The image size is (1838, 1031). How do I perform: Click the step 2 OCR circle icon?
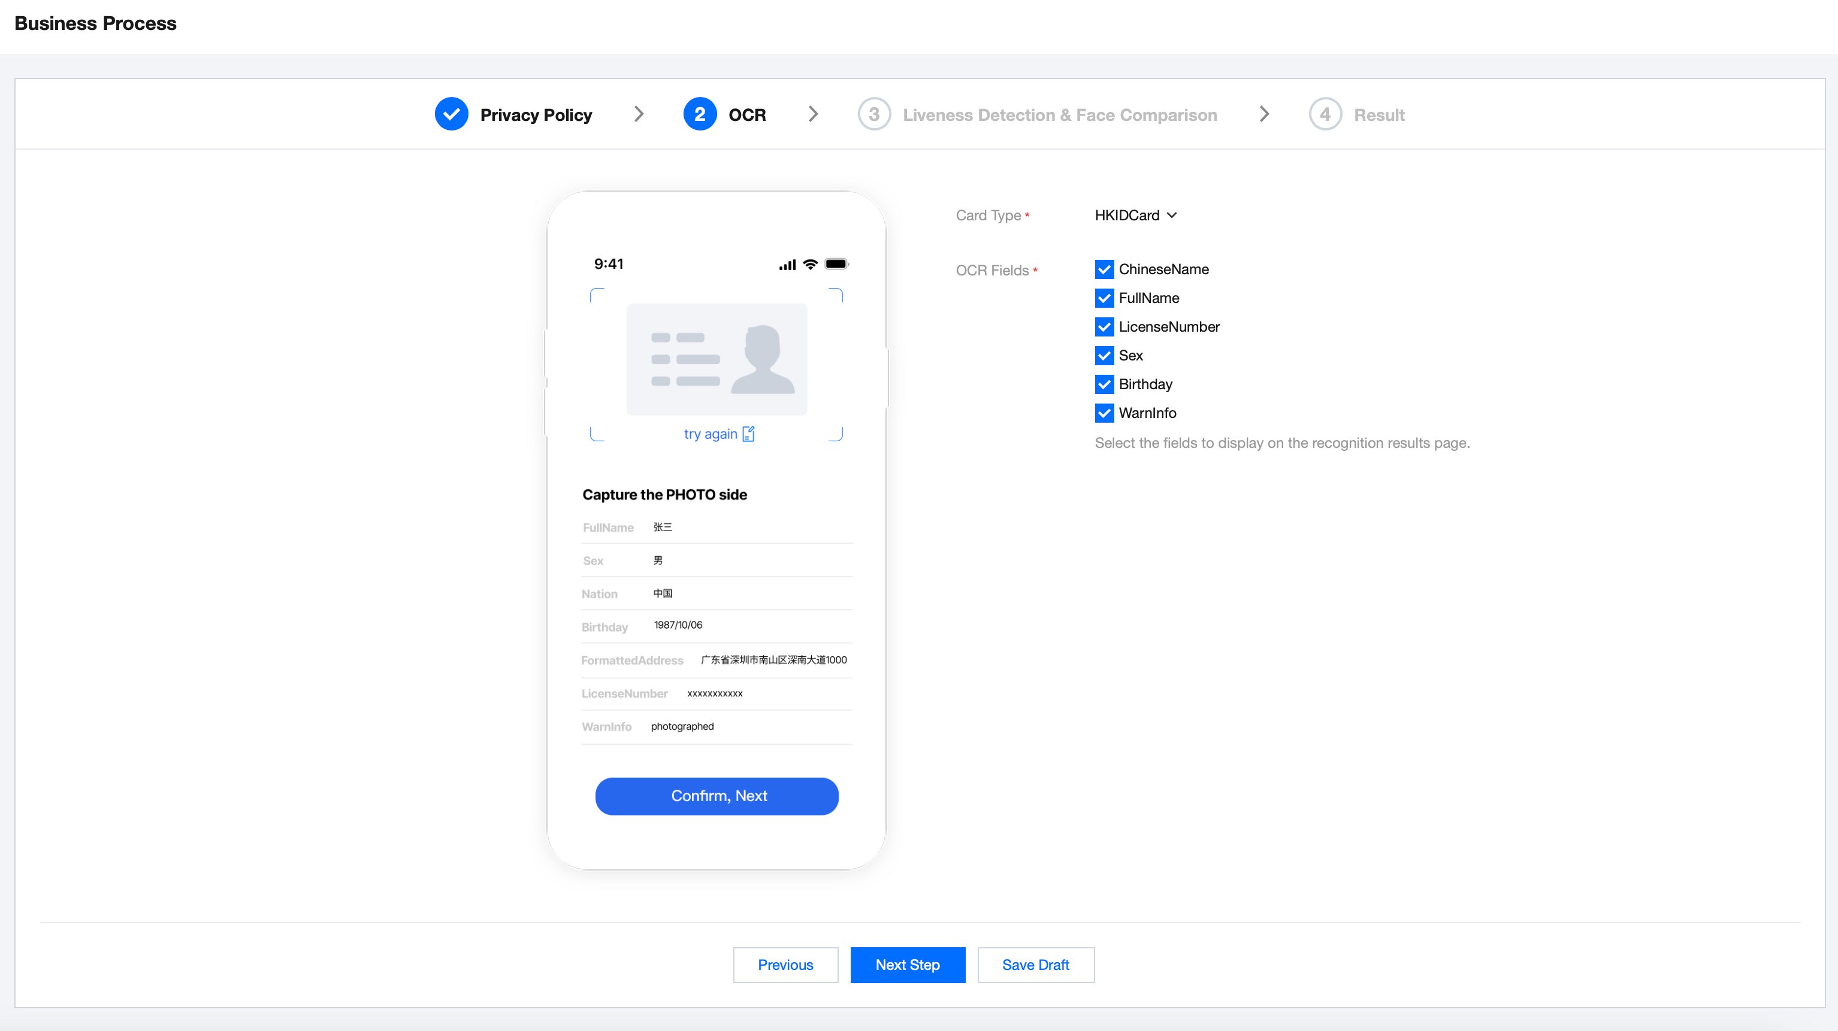tap(699, 114)
